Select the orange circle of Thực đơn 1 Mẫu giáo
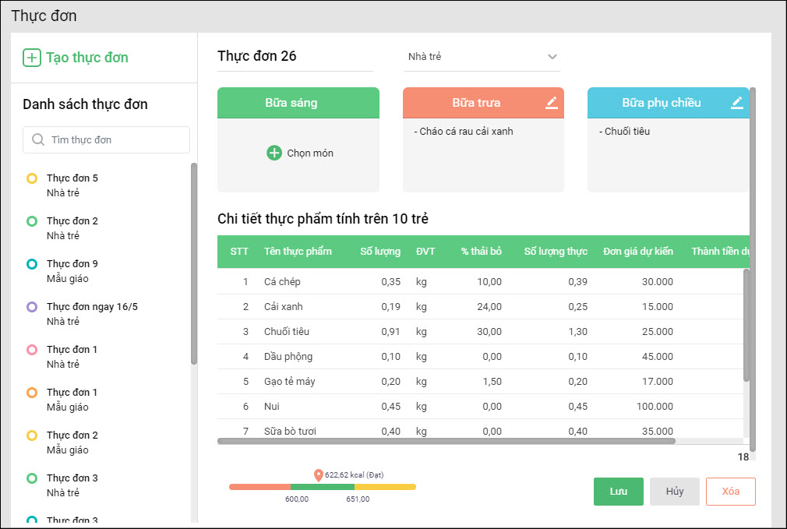This screenshot has width=787, height=529. [x=32, y=393]
